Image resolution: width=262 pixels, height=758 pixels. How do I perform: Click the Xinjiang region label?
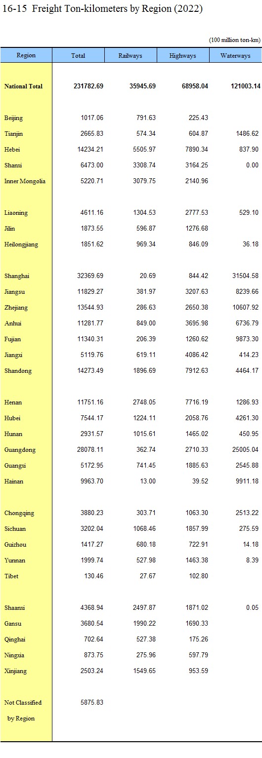(x=15, y=671)
